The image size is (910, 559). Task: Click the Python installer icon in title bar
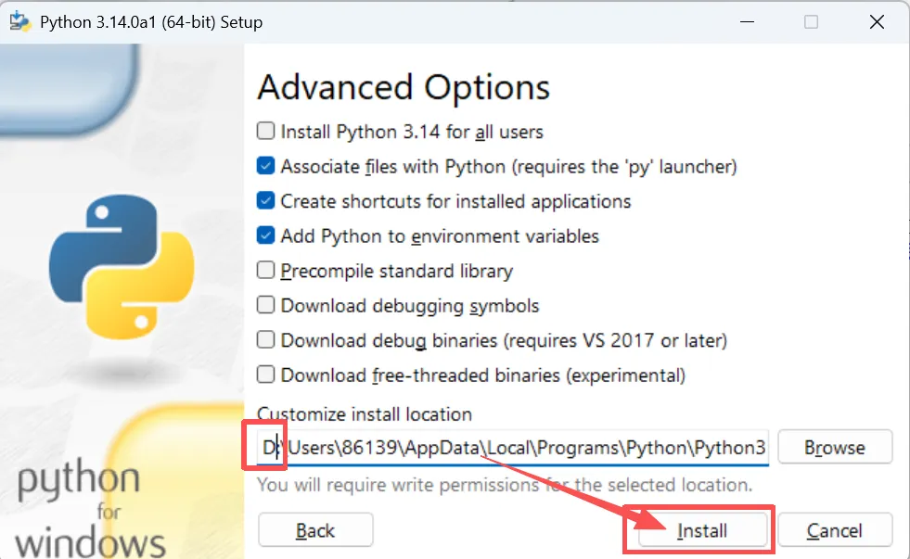(x=20, y=21)
